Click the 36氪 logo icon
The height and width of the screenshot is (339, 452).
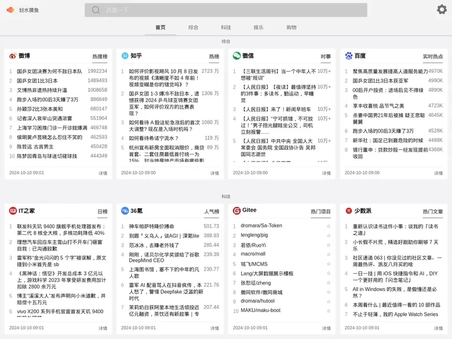point(125,211)
